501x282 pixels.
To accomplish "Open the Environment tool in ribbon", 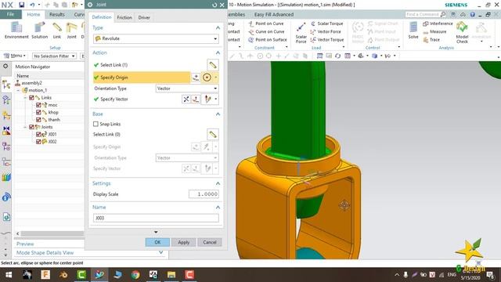I will pos(16,31).
